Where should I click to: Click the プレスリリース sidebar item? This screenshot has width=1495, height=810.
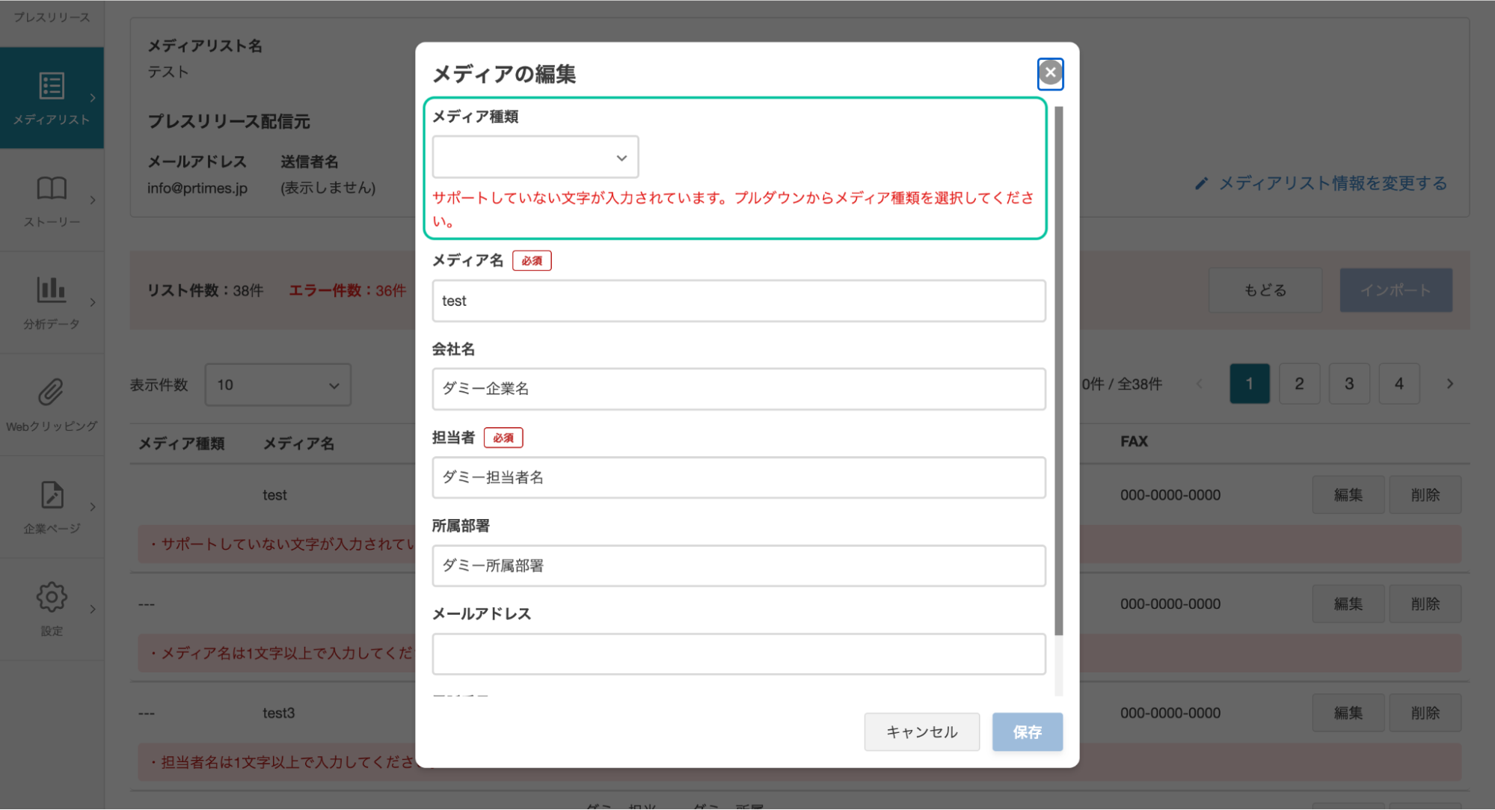pos(52,16)
